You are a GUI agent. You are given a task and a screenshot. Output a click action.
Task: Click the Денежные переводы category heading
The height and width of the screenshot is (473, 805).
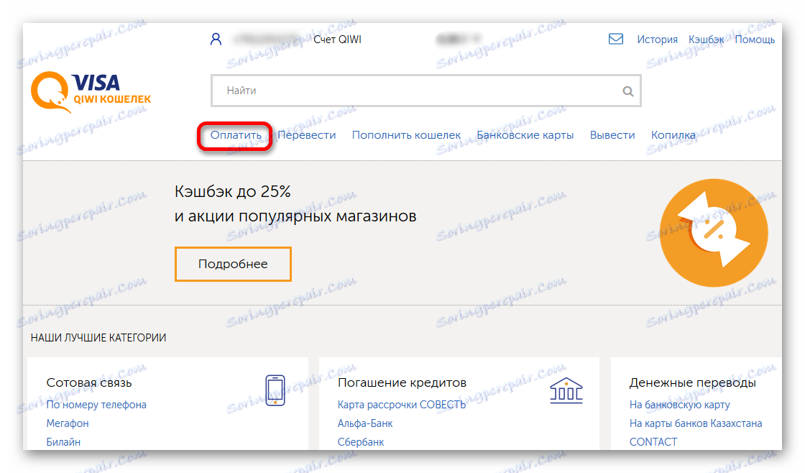[x=693, y=382]
